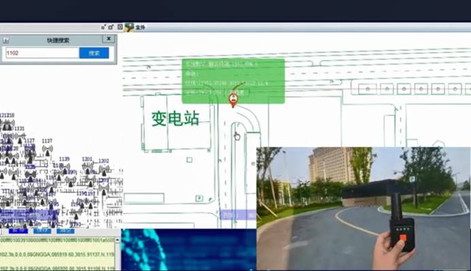The width and height of the screenshot is (471, 271).
Task: Open the handheld device camera feed
Action: [363, 208]
